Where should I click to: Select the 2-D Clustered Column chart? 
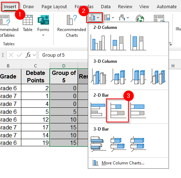coord(99,42)
